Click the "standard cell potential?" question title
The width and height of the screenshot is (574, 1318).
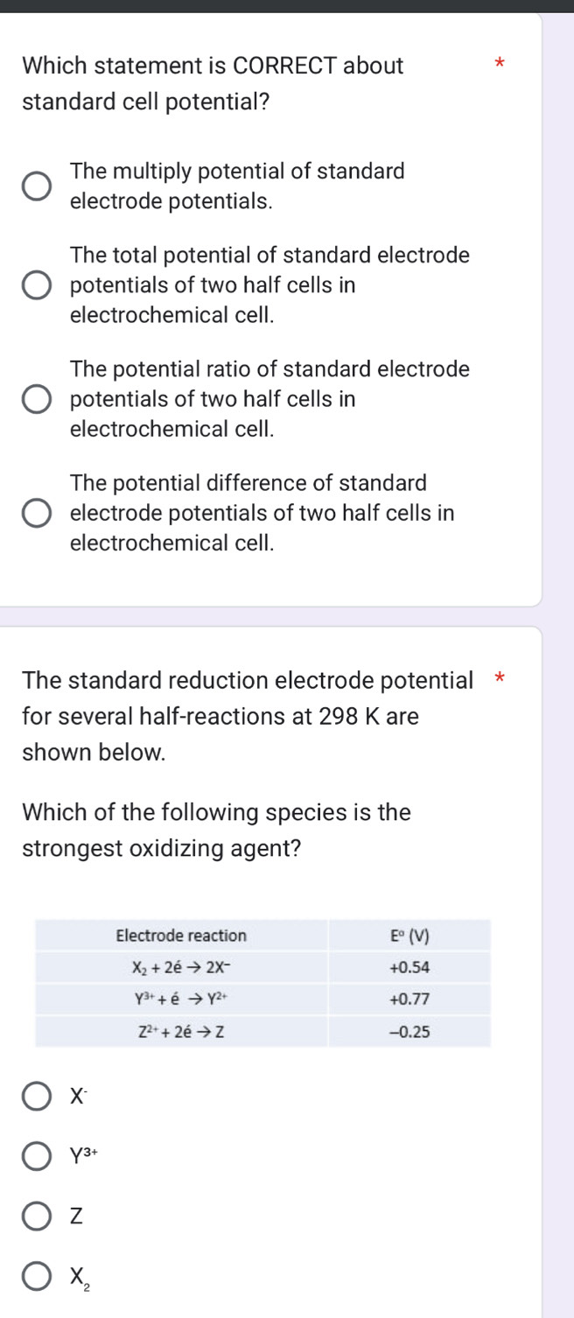pos(145,101)
